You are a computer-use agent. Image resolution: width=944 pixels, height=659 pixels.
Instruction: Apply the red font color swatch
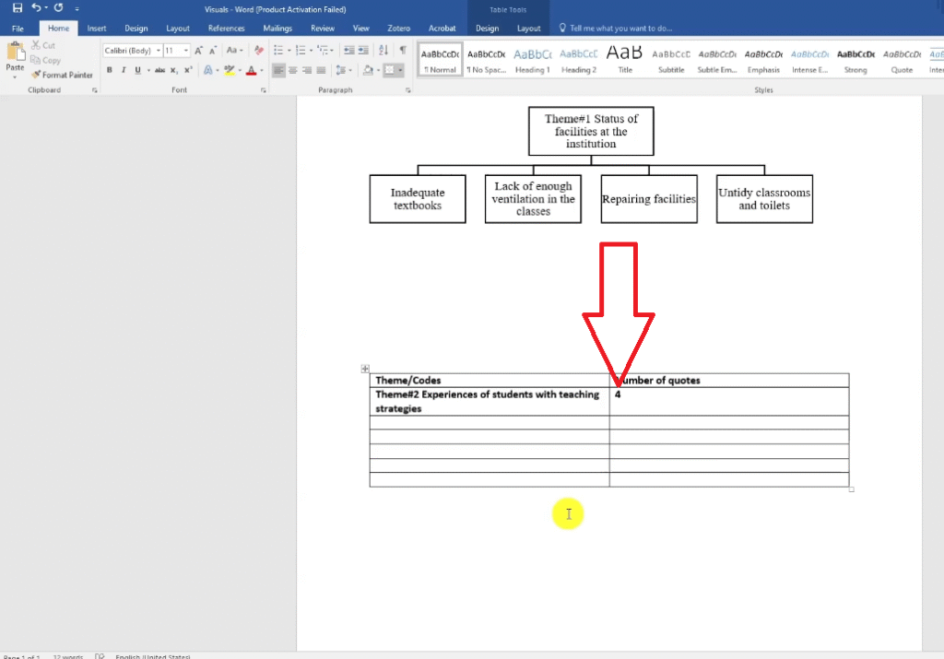(x=251, y=70)
